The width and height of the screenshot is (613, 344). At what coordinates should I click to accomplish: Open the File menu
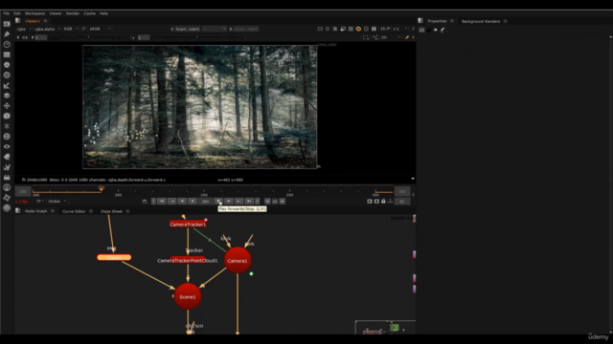point(6,13)
